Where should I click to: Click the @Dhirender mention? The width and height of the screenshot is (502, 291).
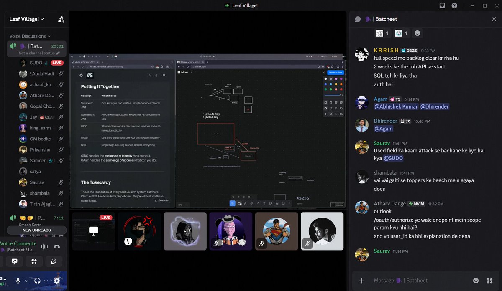click(x=434, y=107)
